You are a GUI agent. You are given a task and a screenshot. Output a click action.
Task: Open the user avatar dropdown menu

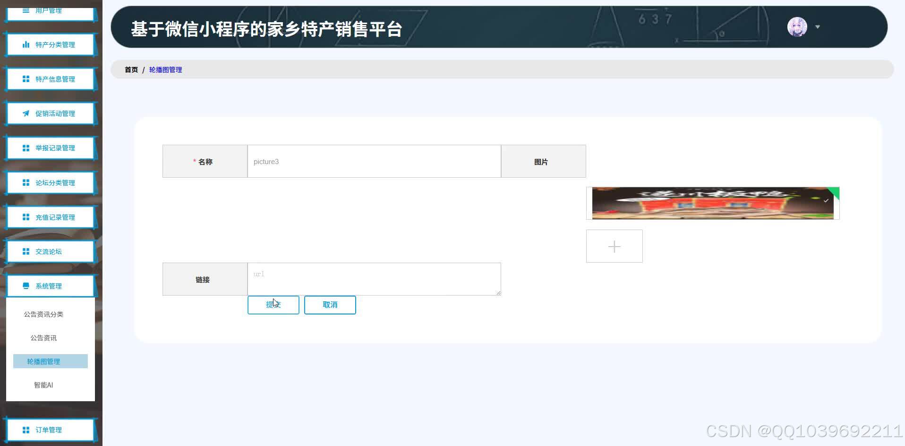click(x=797, y=27)
